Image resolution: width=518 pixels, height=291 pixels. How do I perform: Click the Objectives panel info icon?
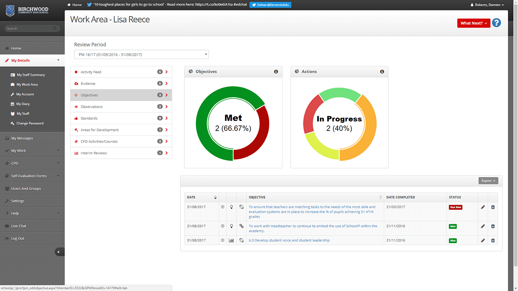tap(276, 72)
